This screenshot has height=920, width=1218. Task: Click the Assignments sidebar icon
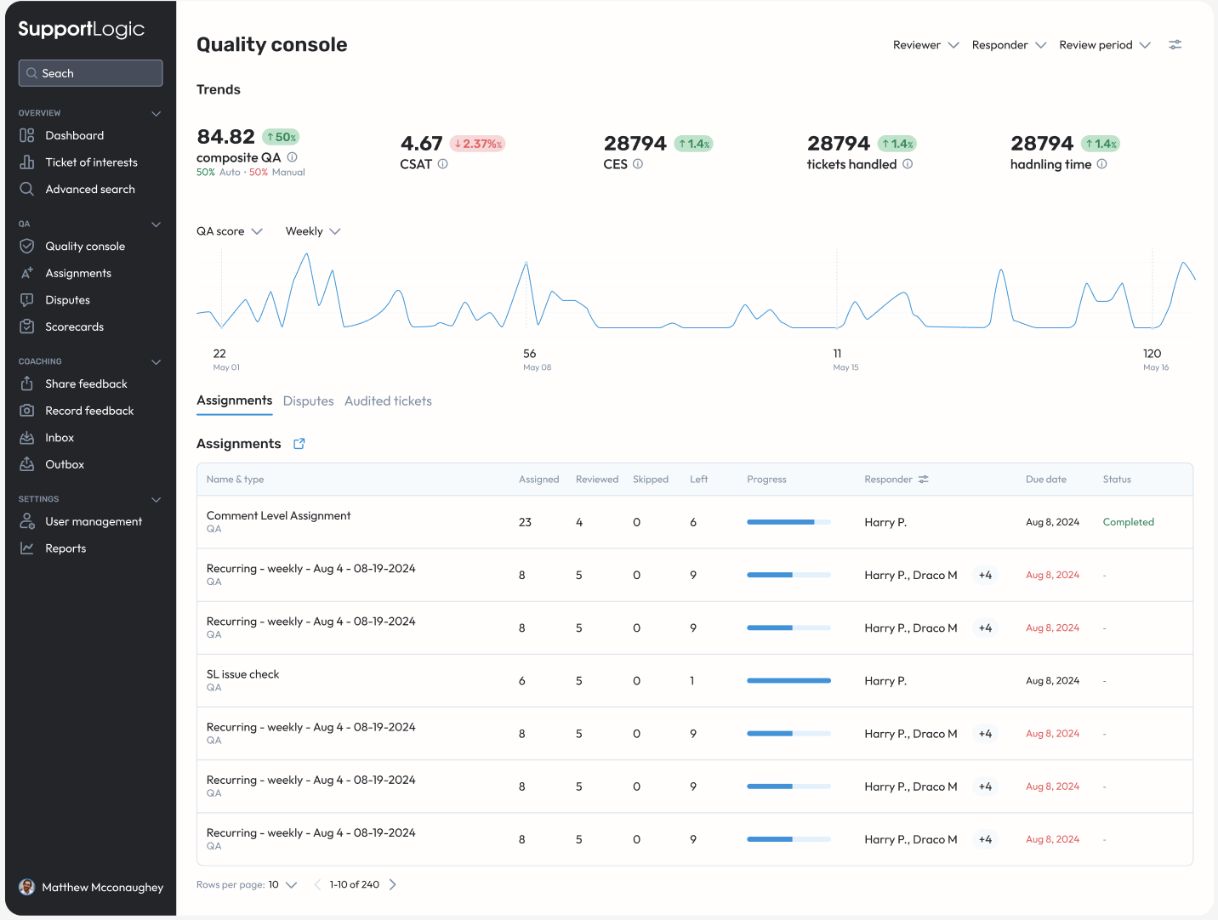27,273
